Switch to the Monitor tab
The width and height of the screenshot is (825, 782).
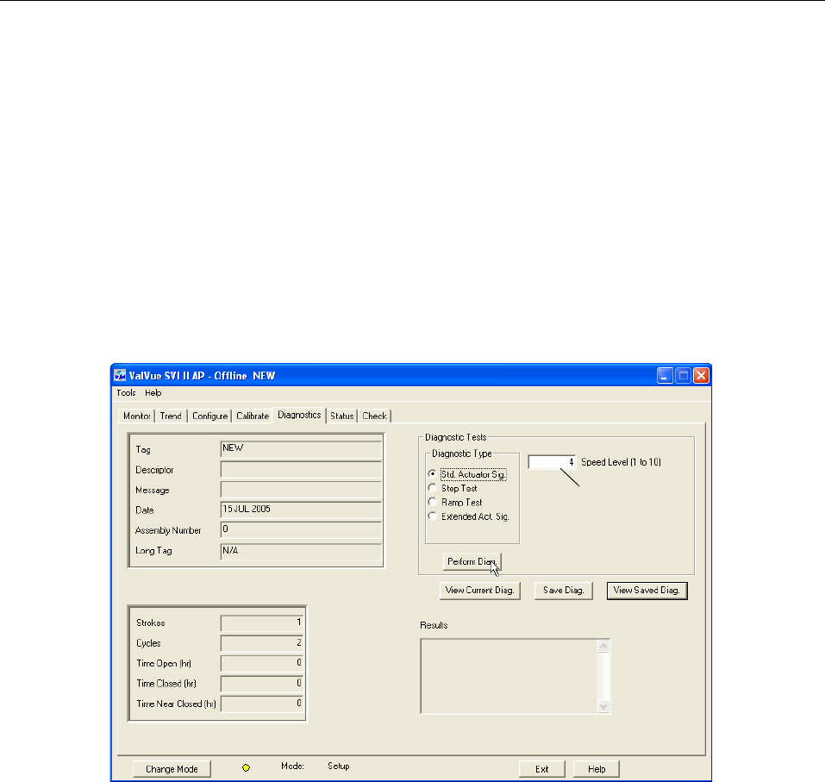pos(137,416)
